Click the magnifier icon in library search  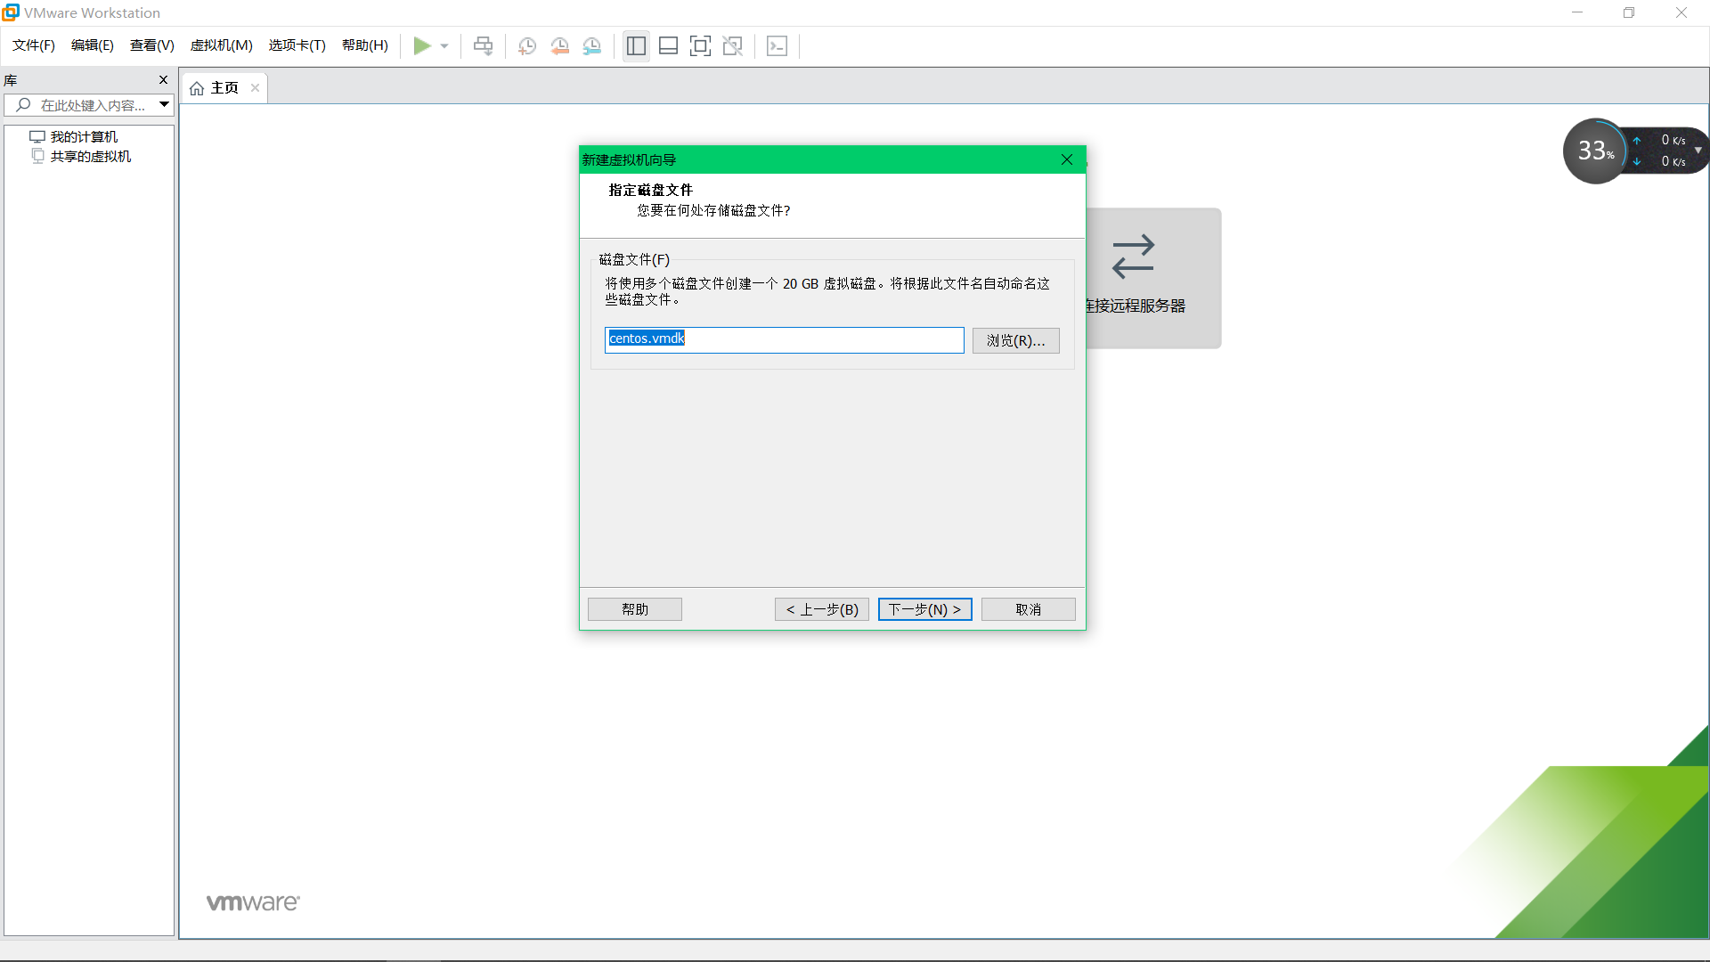click(x=24, y=105)
